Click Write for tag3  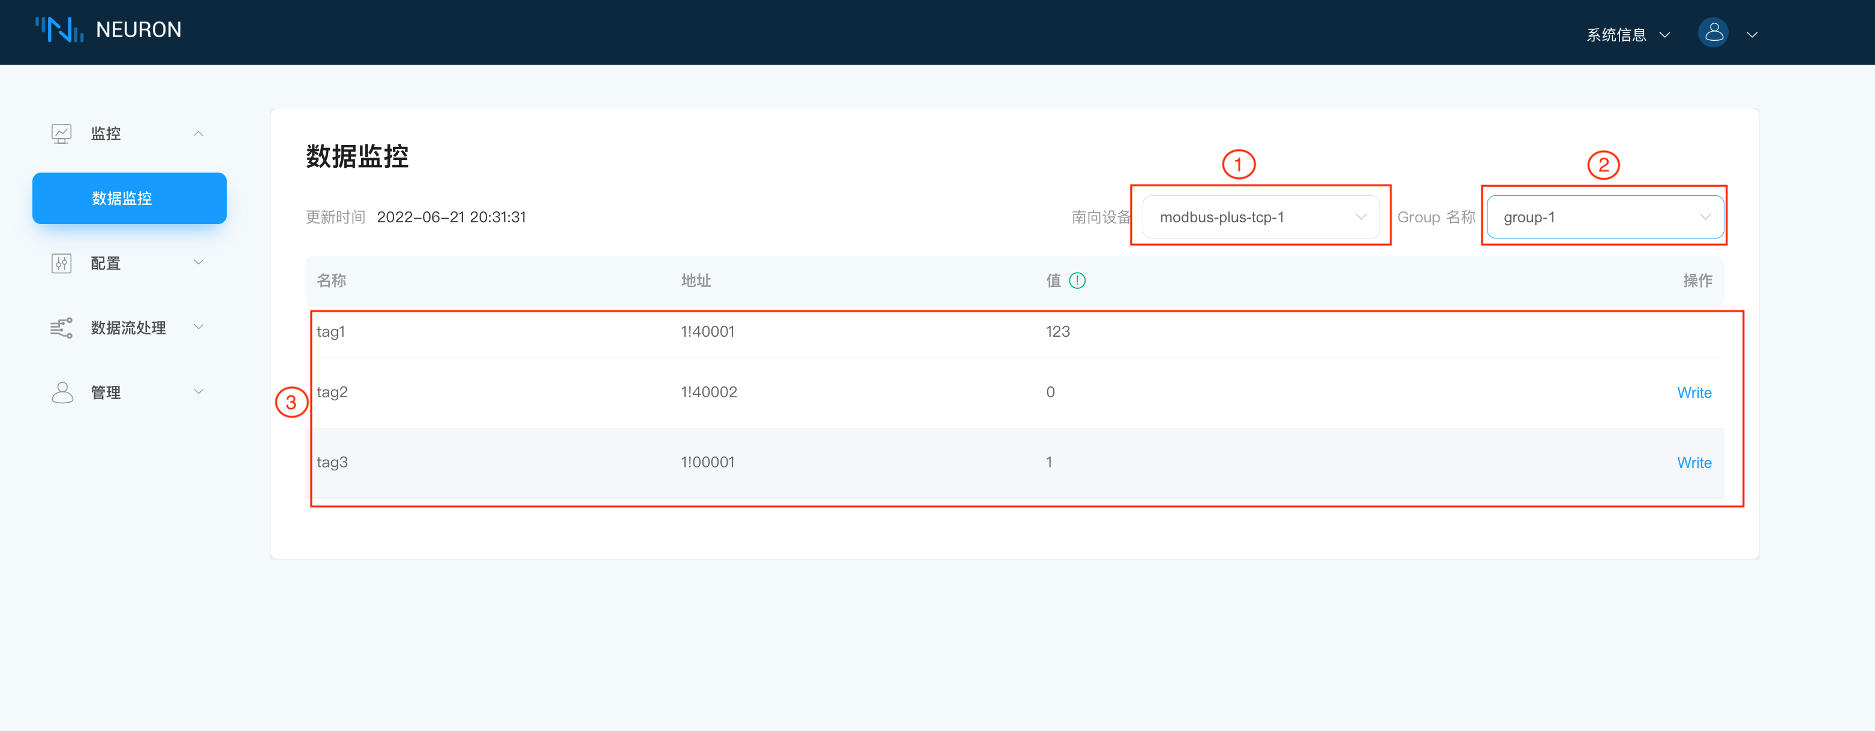pos(1694,463)
